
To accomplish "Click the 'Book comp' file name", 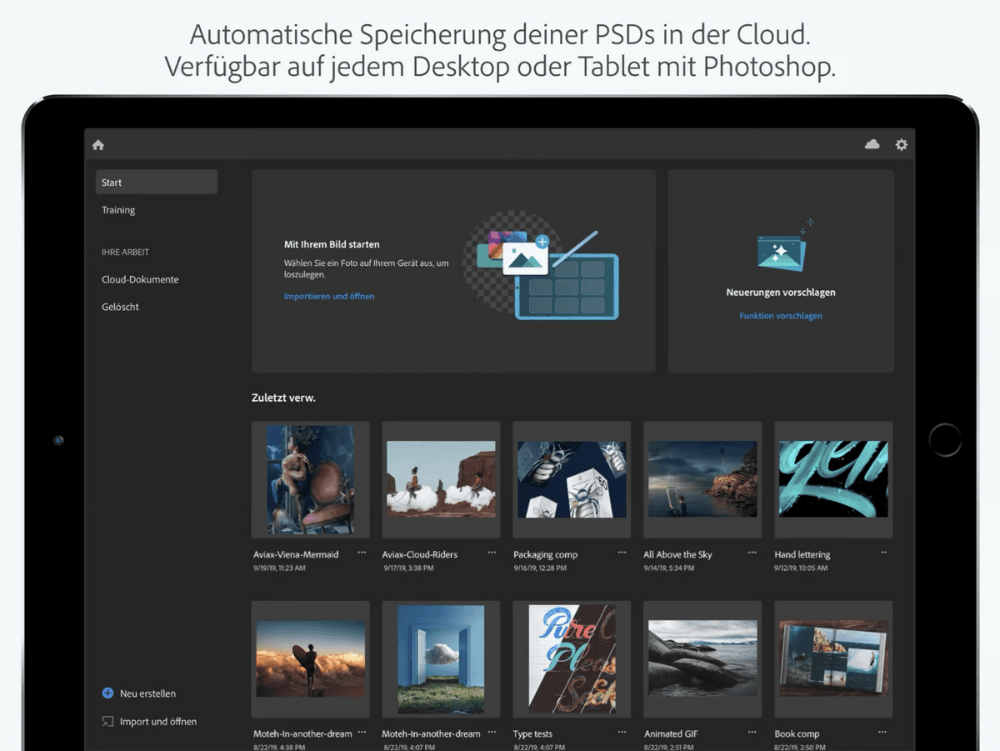I will coord(797,734).
